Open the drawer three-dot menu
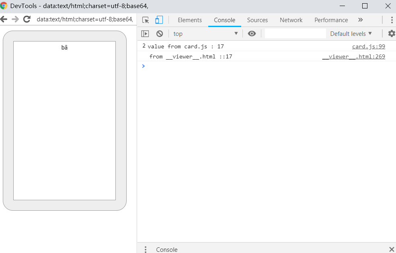Image resolution: width=396 pixels, height=253 pixels. [x=145, y=249]
